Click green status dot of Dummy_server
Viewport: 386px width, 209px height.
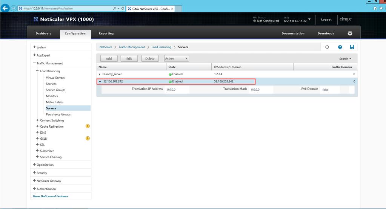[x=170, y=74]
